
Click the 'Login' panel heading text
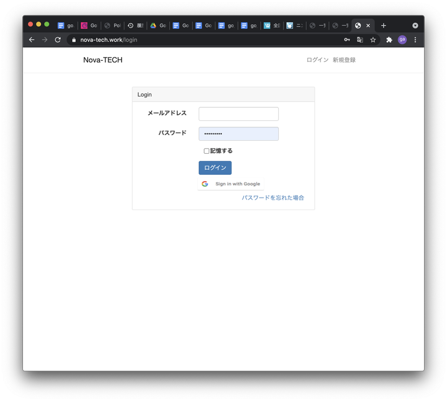click(x=145, y=95)
